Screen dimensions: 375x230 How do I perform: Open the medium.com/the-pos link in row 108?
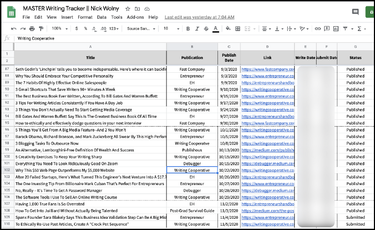268,211
